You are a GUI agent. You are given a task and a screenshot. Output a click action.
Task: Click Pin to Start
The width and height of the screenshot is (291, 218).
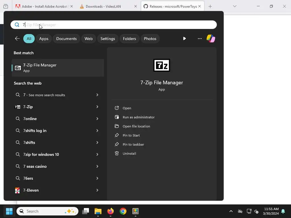point(131,135)
